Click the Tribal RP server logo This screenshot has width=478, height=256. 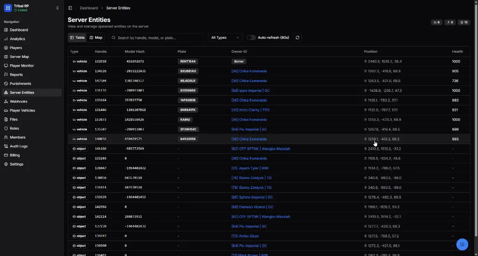tap(8, 8)
